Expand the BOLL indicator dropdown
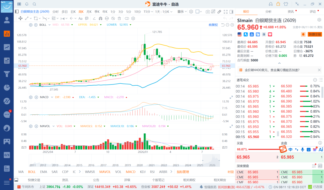The width and height of the screenshot is (324, 190). tap(49, 25)
